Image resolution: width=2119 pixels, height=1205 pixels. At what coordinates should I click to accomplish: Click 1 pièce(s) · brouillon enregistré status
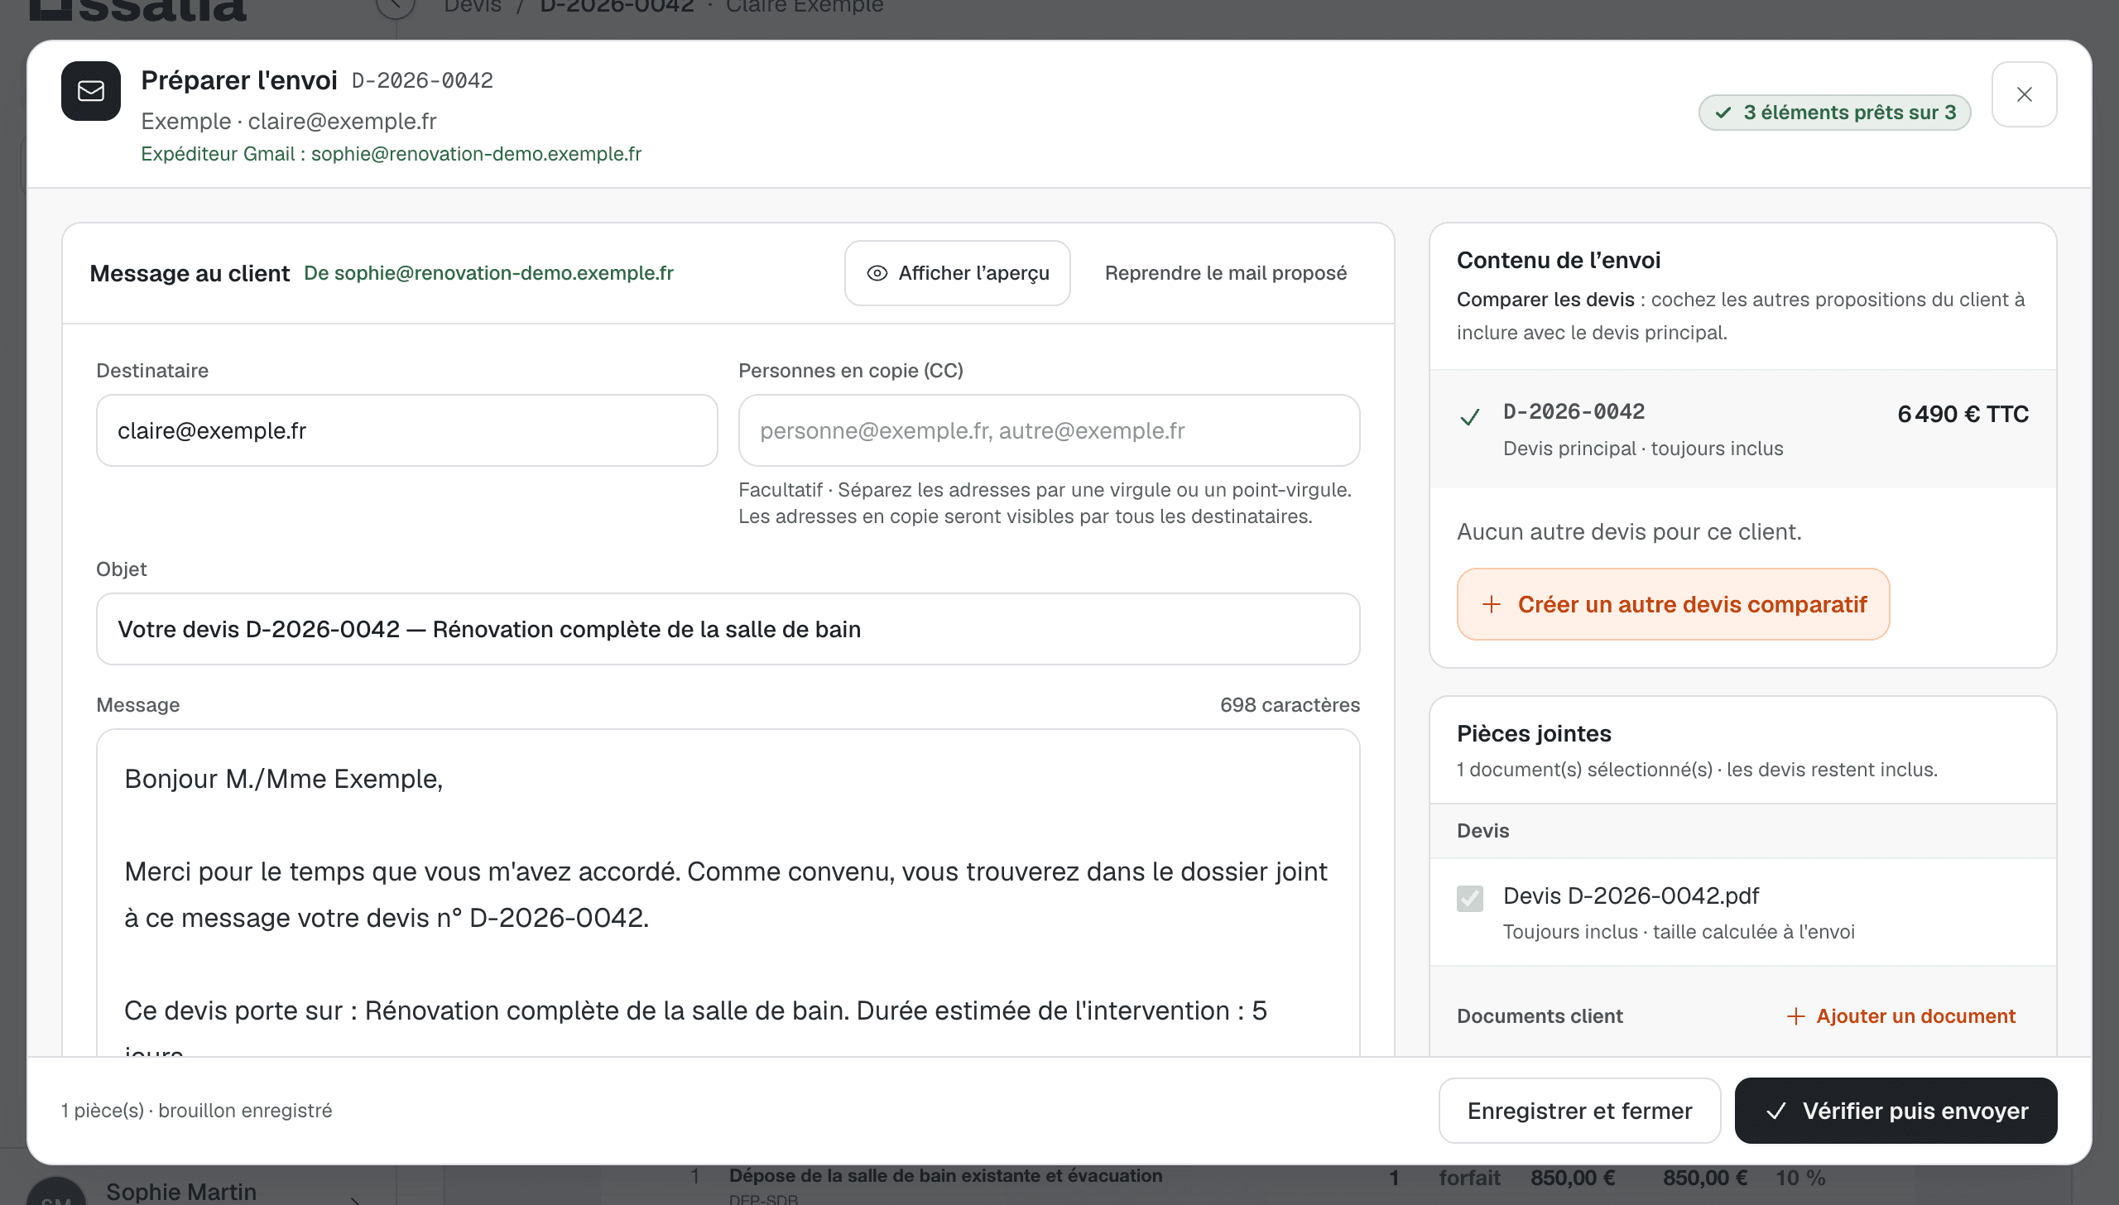(197, 1111)
